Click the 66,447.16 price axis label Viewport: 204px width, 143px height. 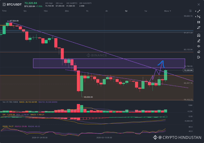(188, 83)
